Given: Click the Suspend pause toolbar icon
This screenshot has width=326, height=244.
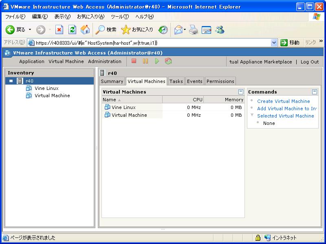Looking at the screenshot, I should click(x=145, y=61).
